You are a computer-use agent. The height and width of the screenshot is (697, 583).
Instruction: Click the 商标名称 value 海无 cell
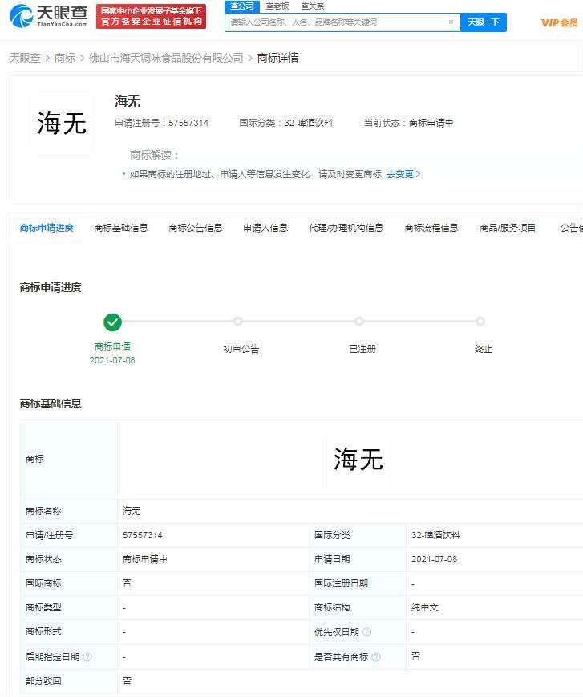pos(350,511)
